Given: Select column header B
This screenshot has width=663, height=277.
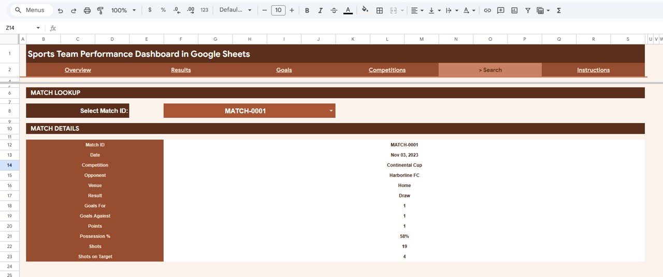Looking at the screenshot, I should (x=43, y=39).
